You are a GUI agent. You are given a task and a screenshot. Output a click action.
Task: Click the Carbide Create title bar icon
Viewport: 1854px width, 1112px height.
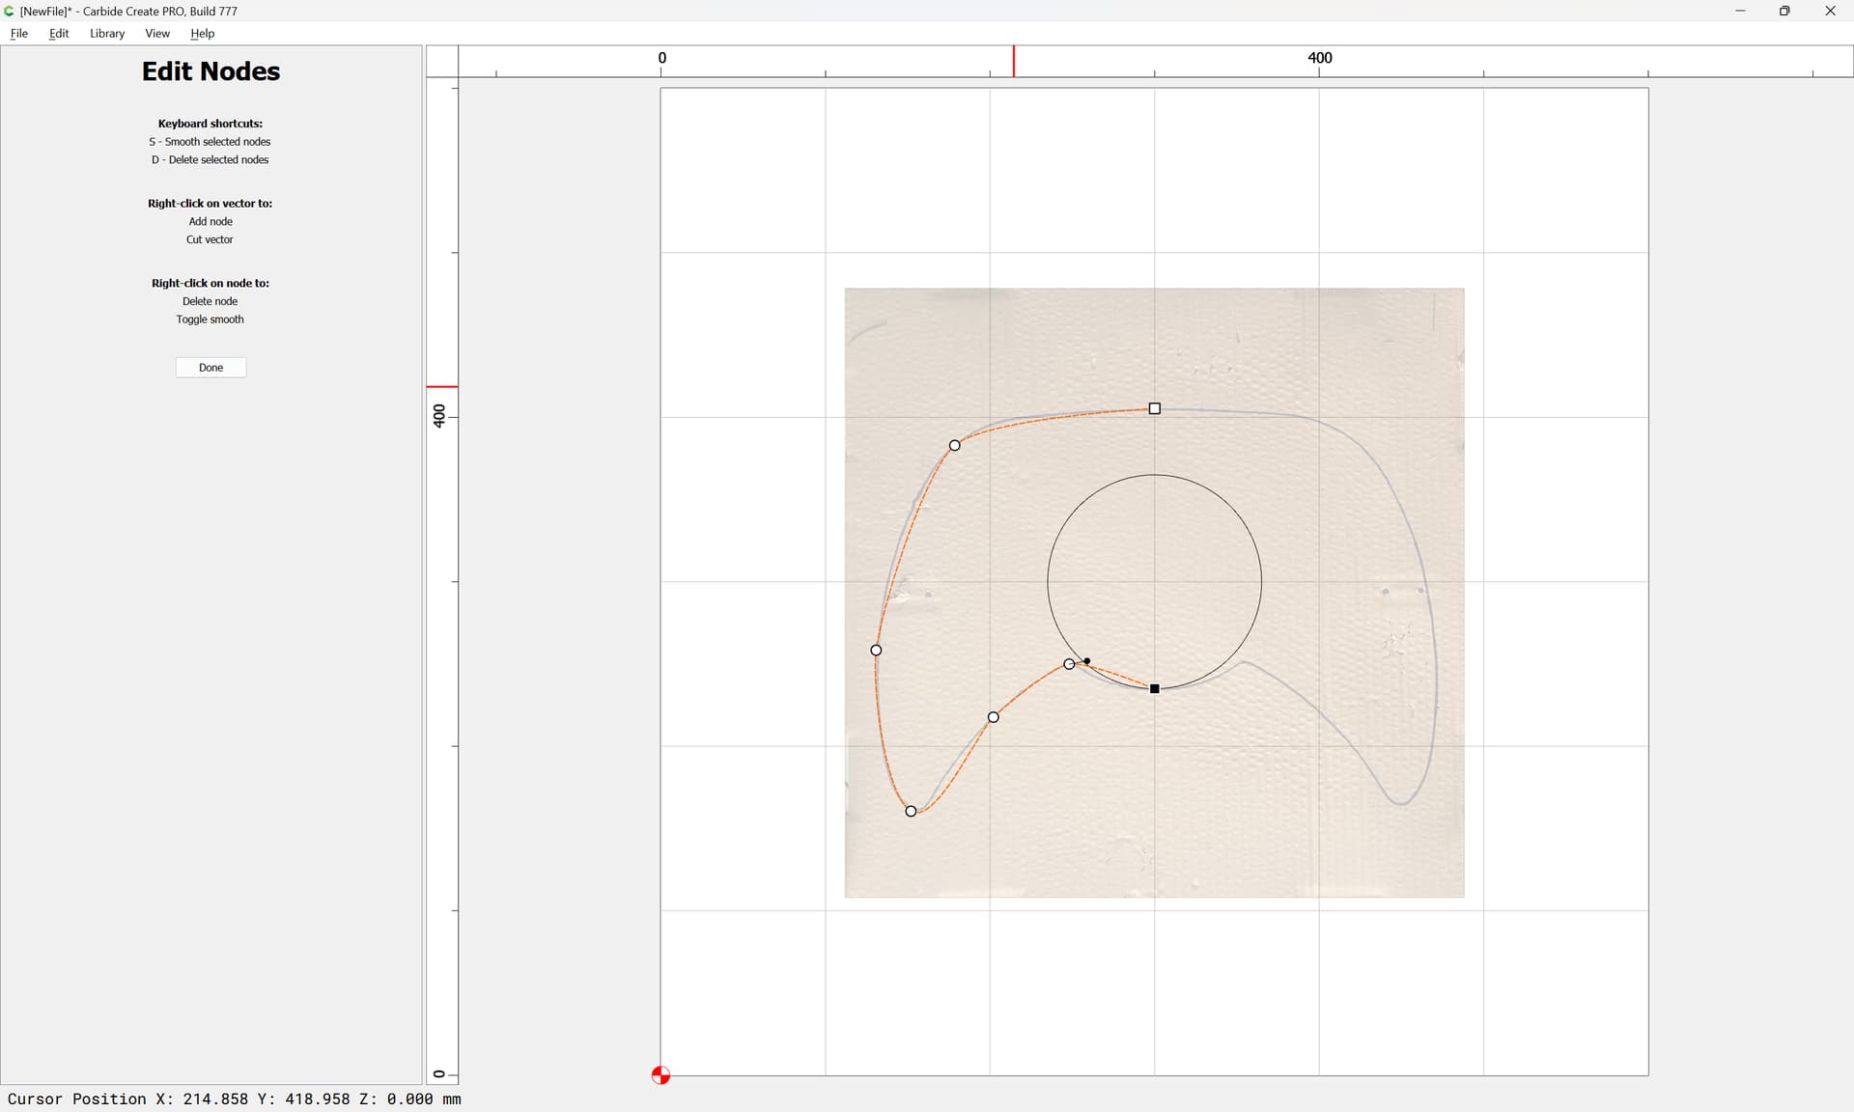coord(10,11)
